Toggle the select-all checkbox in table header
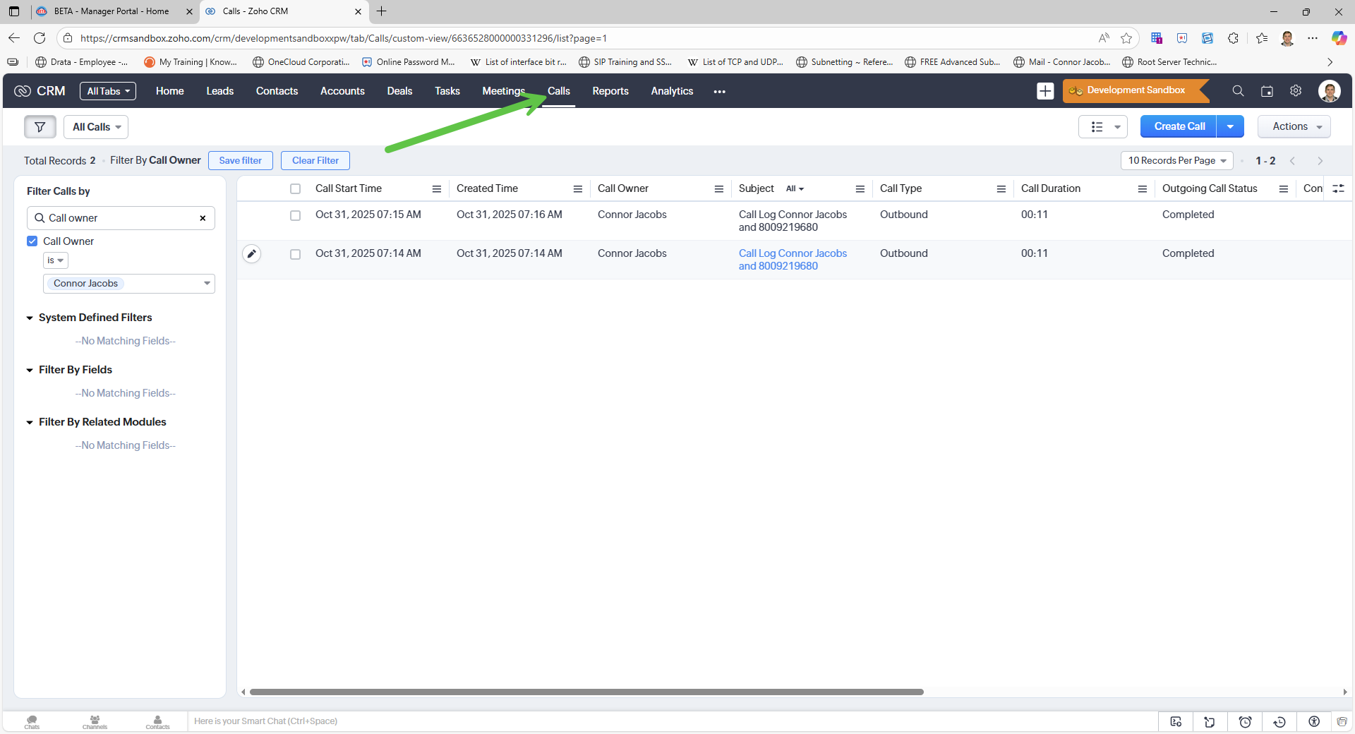This screenshot has width=1355, height=734. pyautogui.click(x=295, y=189)
